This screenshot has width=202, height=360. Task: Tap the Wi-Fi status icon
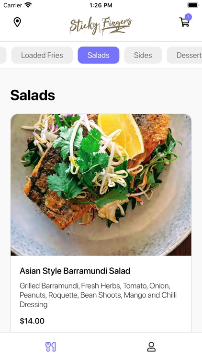[x=28, y=5]
